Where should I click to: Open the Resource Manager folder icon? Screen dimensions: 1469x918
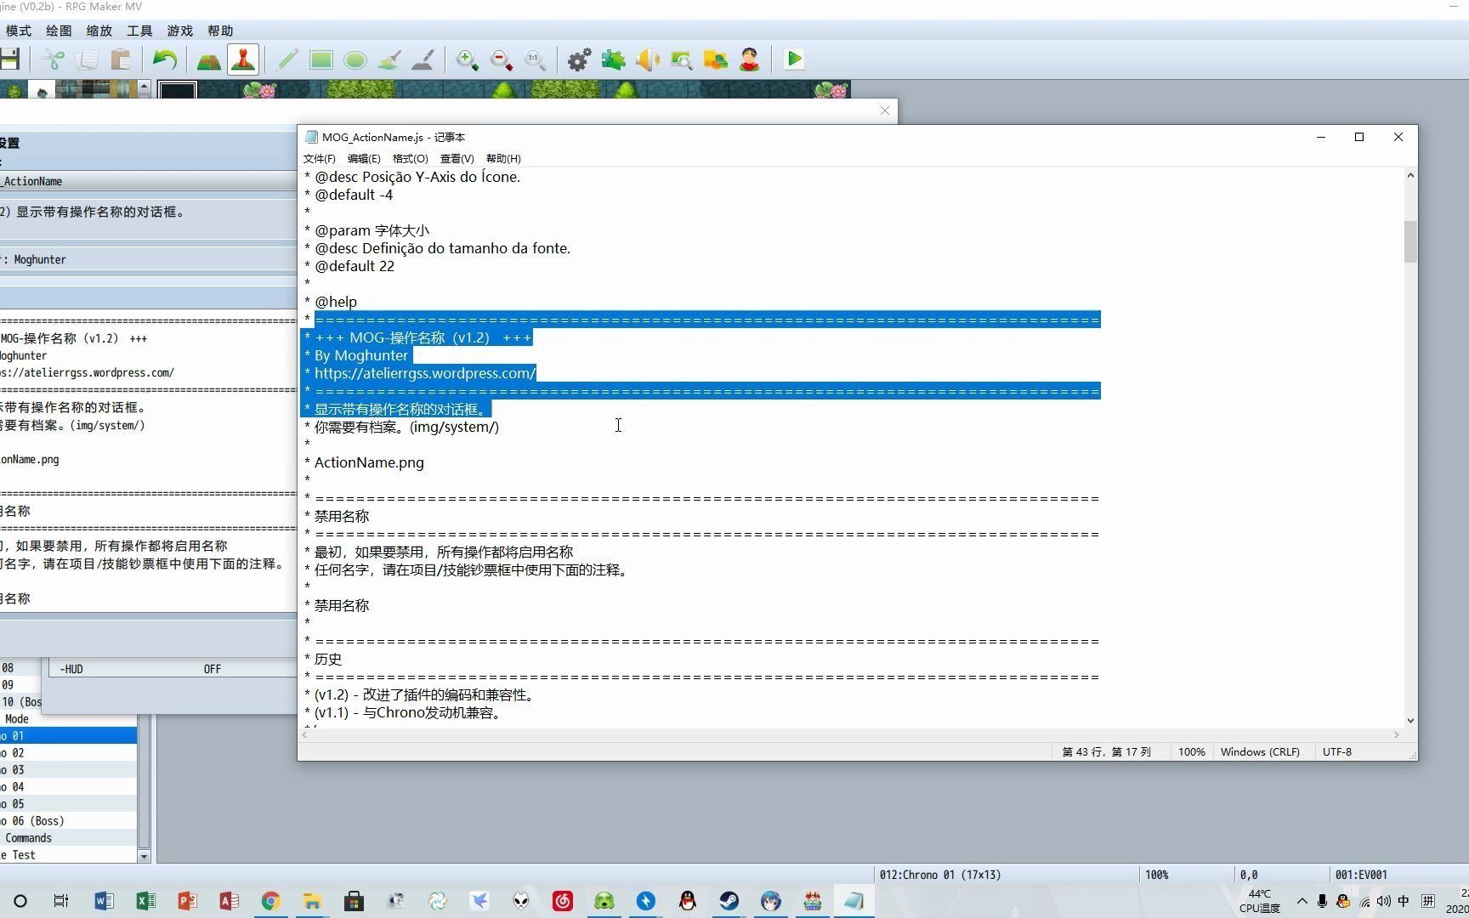tap(716, 59)
